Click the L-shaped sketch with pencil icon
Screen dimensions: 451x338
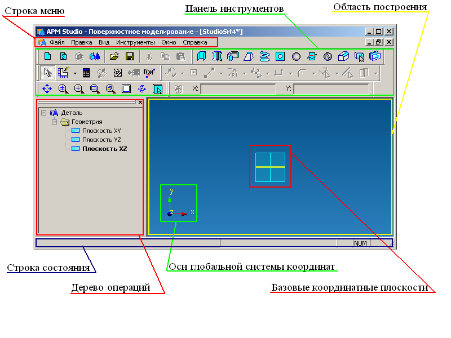tap(64, 73)
